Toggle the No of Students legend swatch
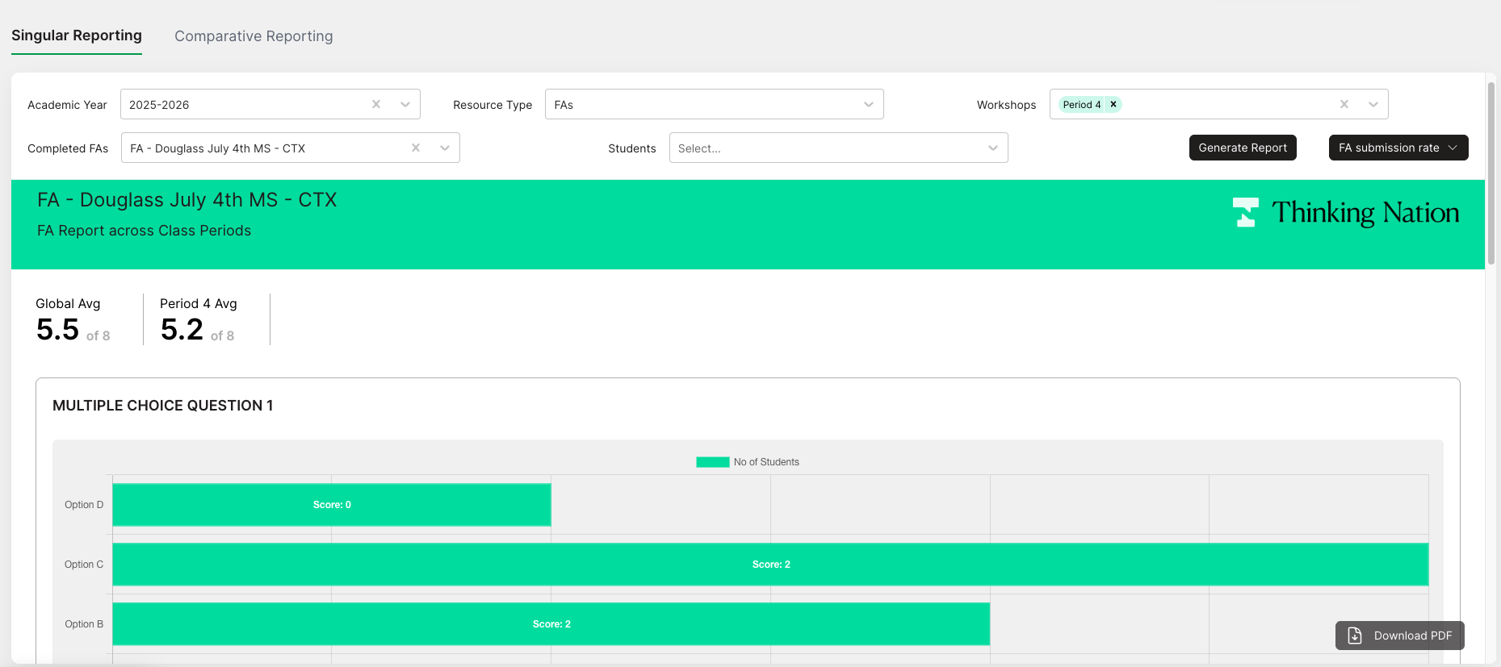The height and width of the screenshot is (667, 1501). (x=713, y=462)
